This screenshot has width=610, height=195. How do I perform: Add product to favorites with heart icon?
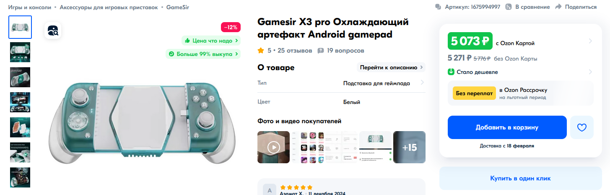click(x=581, y=127)
